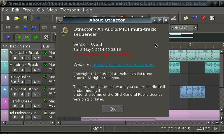
Task: Open the Beat/4 snap dropdown
Action: click(x=195, y=27)
